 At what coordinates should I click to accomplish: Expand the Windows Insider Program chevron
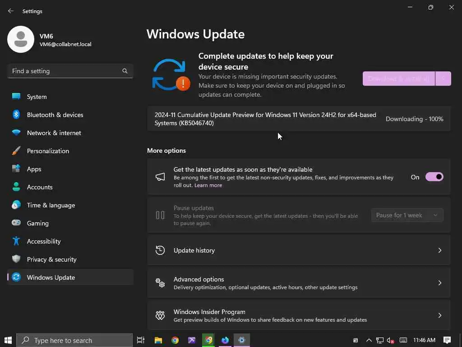tap(439, 315)
